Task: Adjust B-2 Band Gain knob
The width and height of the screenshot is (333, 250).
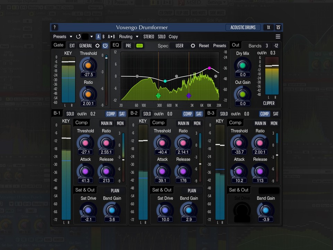Action: [189, 210]
